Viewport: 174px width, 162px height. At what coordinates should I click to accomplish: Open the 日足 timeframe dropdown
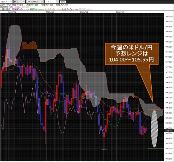pyautogui.click(x=19, y=2)
